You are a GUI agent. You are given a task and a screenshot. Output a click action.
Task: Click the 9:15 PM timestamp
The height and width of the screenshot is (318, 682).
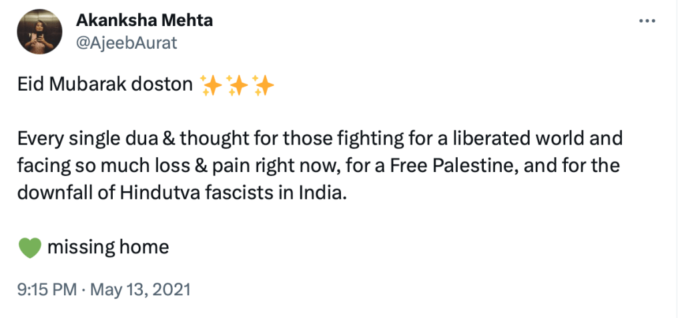pos(46,290)
